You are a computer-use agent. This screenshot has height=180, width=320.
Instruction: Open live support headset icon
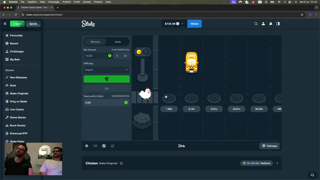click(312, 175)
